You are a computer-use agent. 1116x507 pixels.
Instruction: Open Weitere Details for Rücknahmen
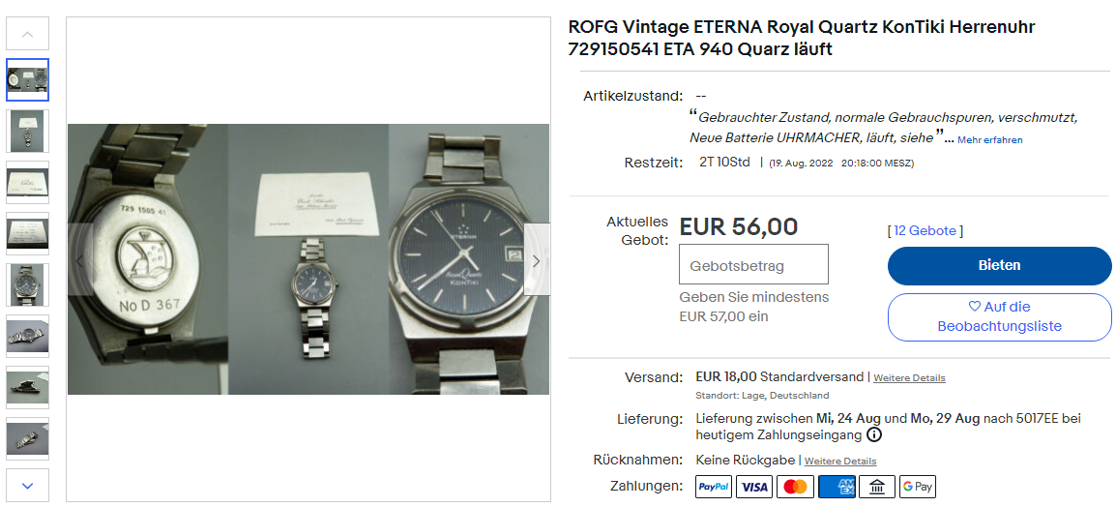tap(840, 462)
